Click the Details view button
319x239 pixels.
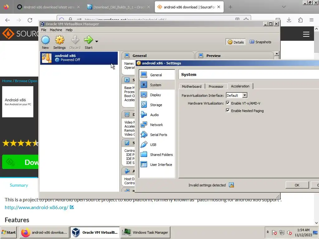point(236,42)
